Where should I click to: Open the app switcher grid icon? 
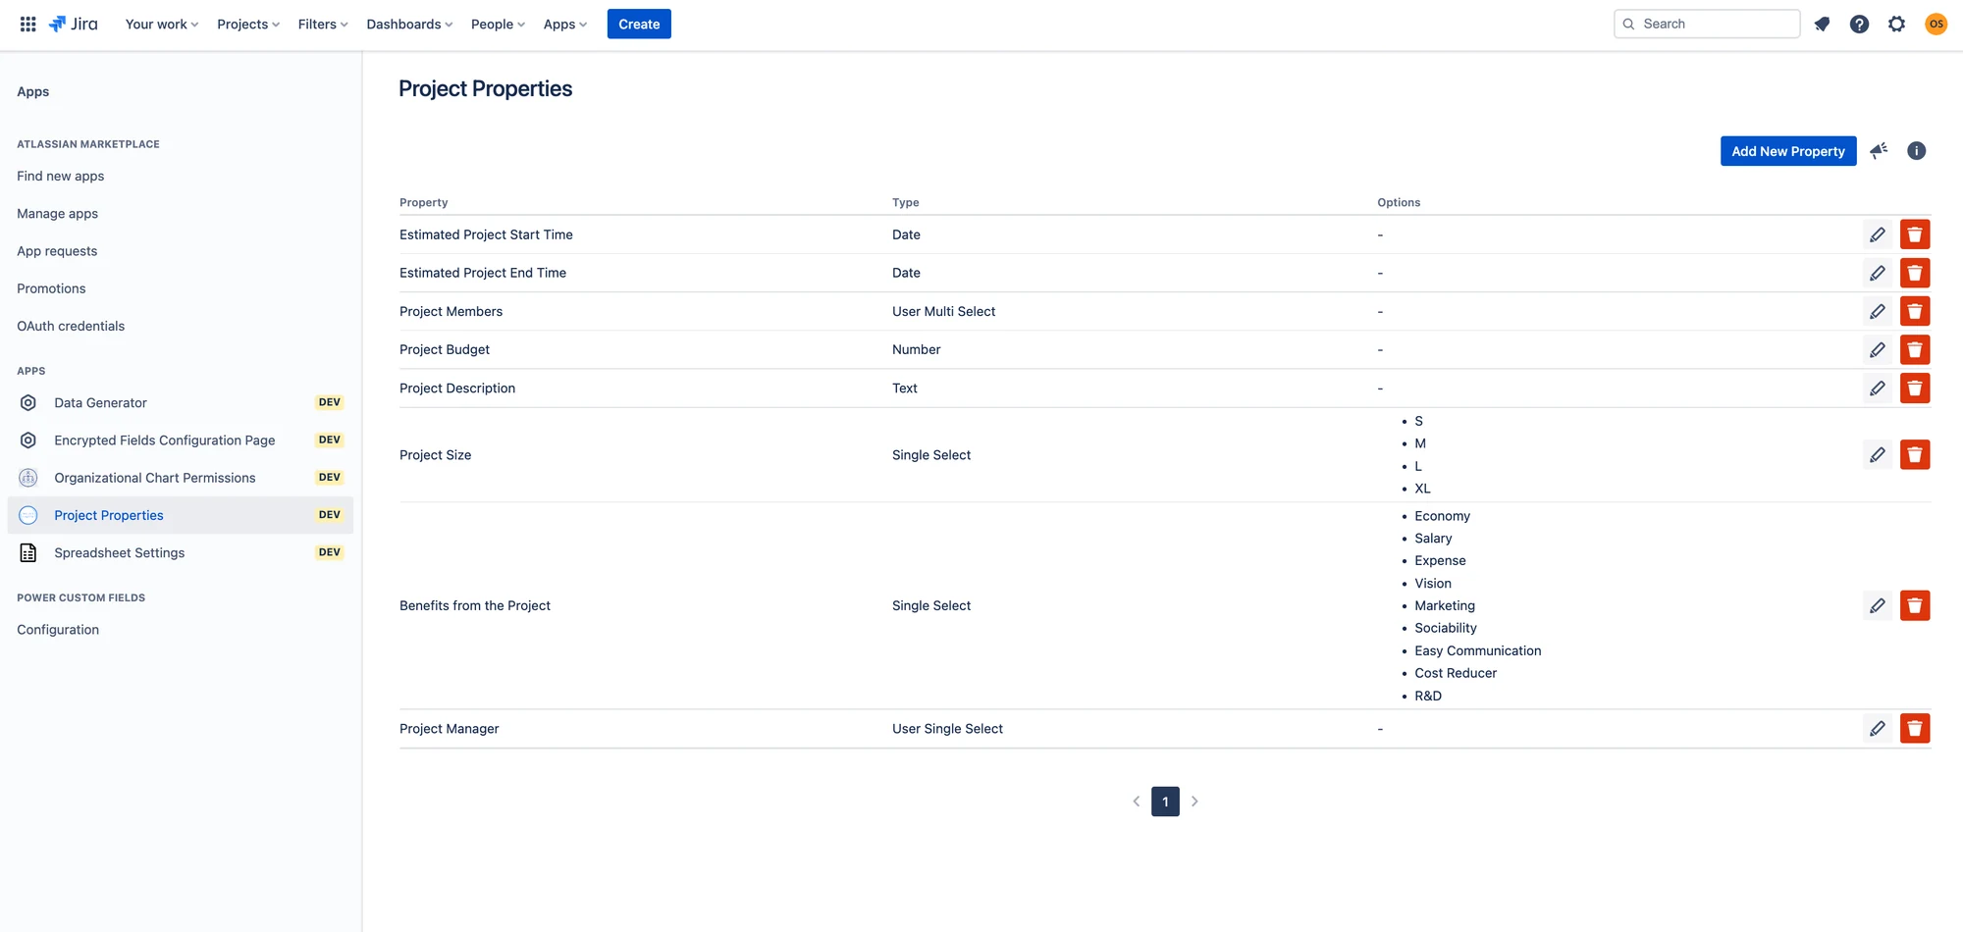(28, 24)
